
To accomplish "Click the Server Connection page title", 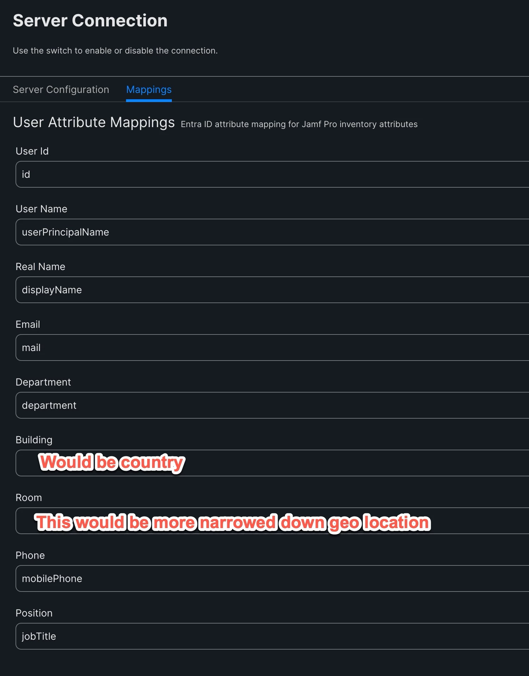I will (x=90, y=20).
